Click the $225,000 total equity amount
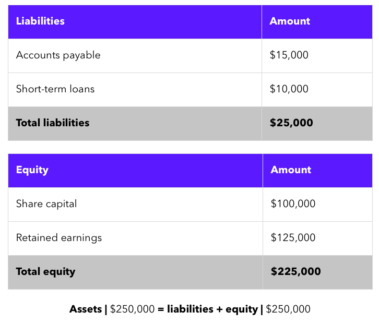Screen dimensions: 379x324 [295, 272]
